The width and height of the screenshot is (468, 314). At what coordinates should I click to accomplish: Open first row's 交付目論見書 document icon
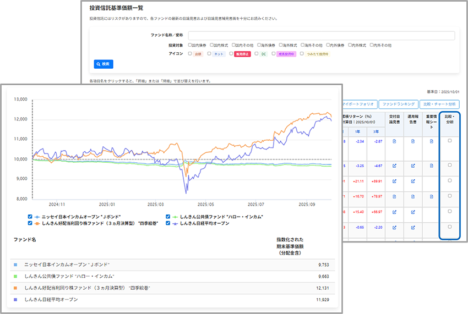click(394, 141)
